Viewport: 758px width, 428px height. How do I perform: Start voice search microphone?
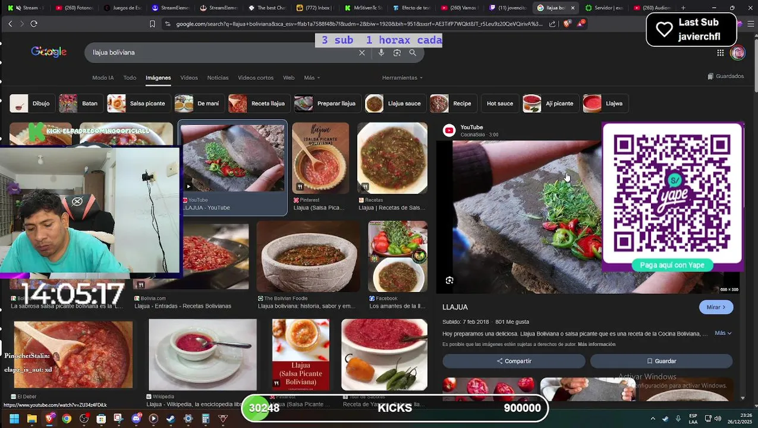pyautogui.click(x=381, y=52)
